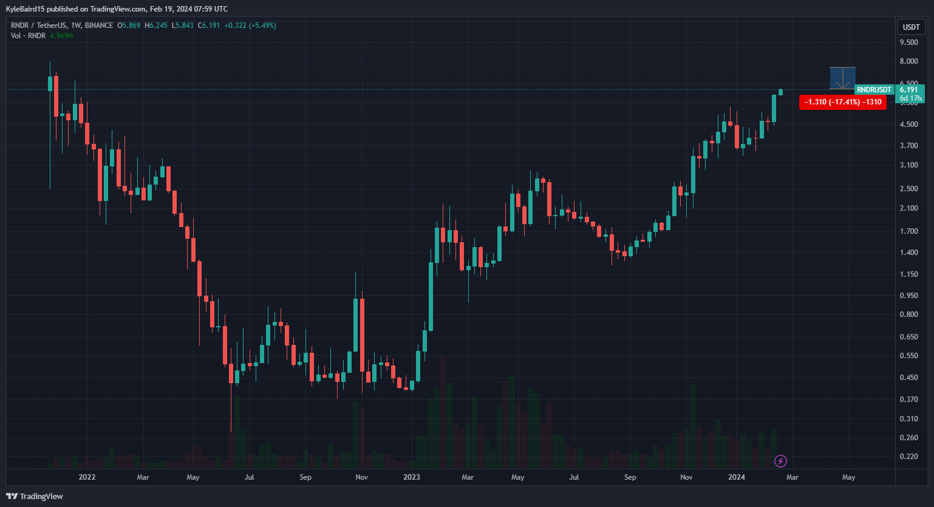
Task: Click the red -1.310 (-17.41%) label
Action: [843, 102]
